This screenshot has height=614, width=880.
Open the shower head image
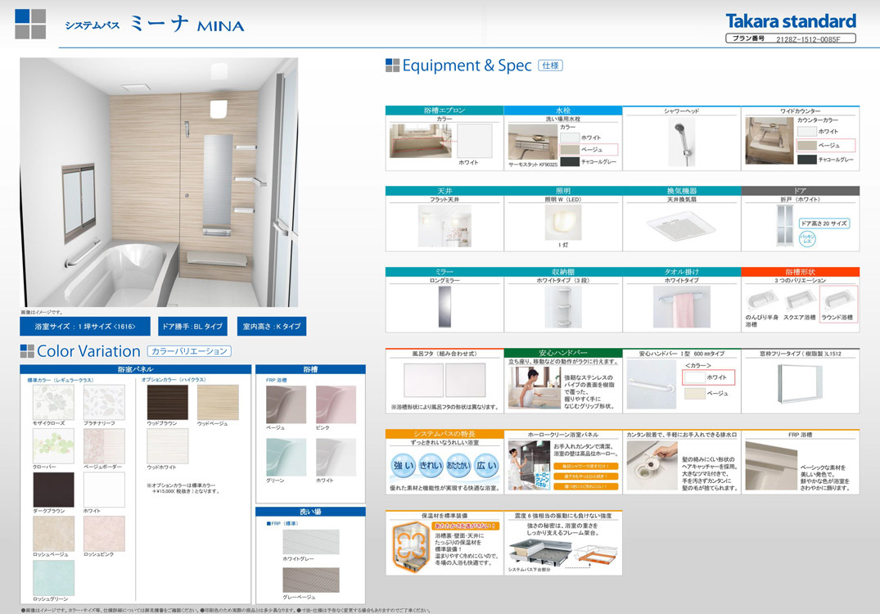(x=682, y=142)
